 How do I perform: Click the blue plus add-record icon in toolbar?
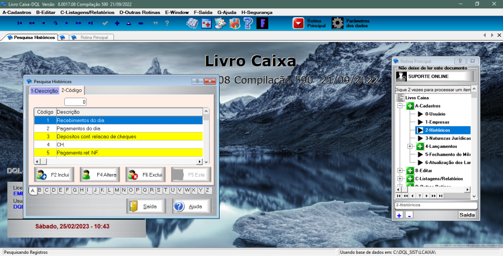tap(117, 23)
